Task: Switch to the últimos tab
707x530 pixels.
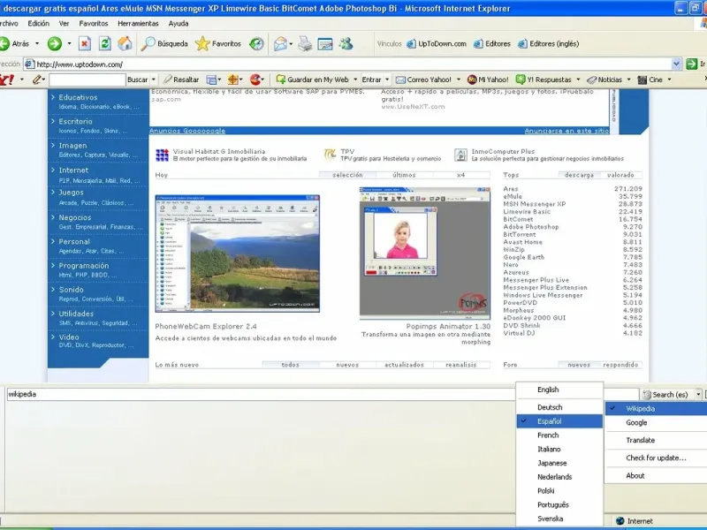Action: click(404, 175)
